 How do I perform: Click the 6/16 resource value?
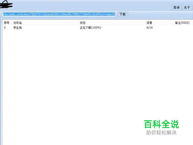click(149, 28)
